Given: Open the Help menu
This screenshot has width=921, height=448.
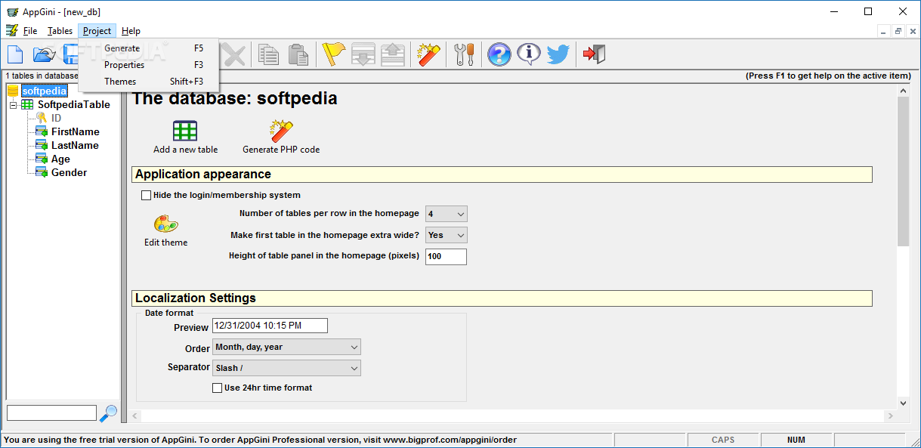Looking at the screenshot, I should (x=131, y=31).
